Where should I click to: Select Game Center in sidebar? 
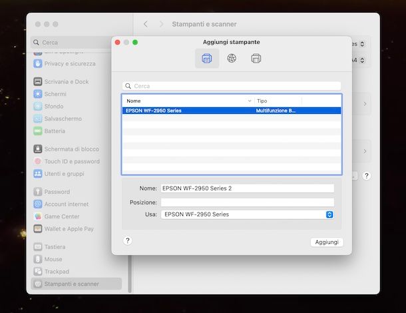(x=57, y=216)
